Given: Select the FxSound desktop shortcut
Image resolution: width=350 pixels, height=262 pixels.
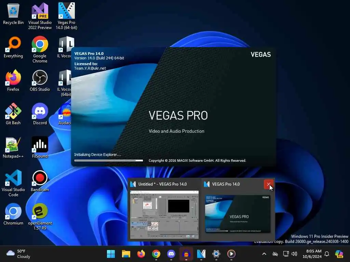Looking at the screenshot, I should [x=40, y=147].
